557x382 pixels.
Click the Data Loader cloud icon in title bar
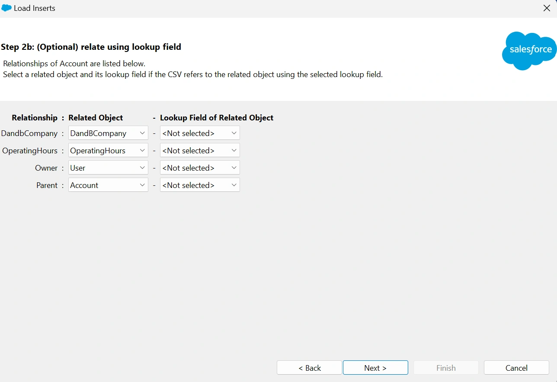6,8
